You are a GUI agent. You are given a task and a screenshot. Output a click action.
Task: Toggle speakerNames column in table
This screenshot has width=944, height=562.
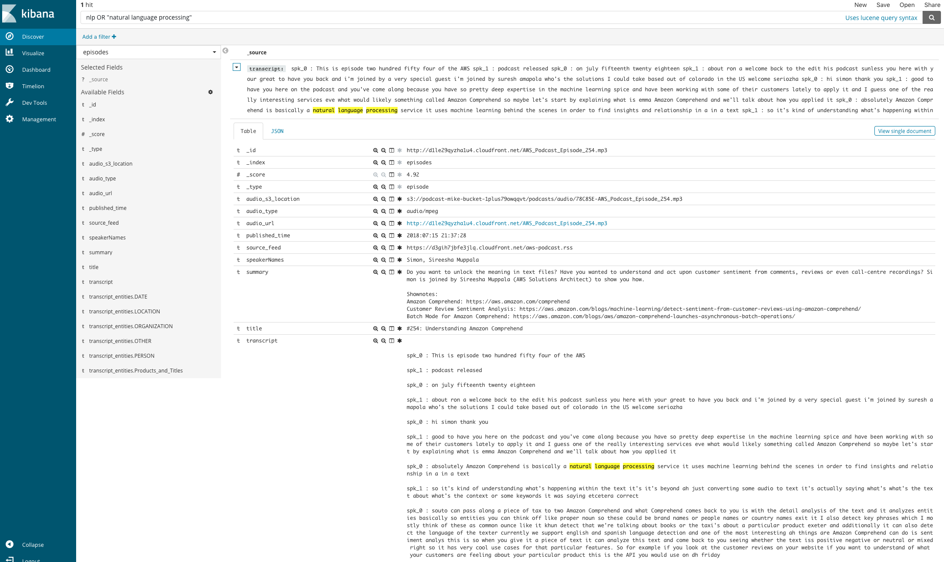392,260
